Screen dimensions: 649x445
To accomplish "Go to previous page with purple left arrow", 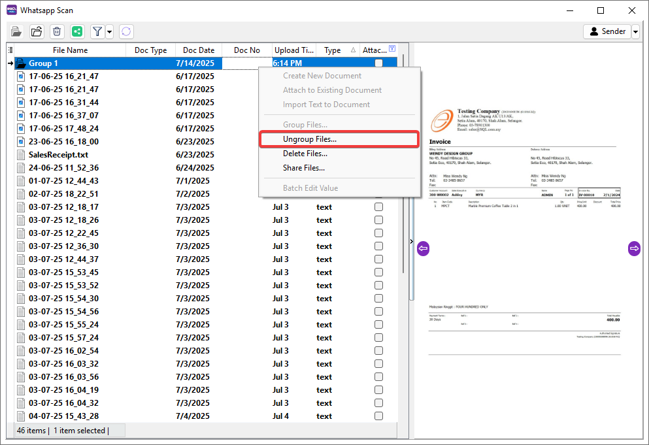I will [x=423, y=248].
